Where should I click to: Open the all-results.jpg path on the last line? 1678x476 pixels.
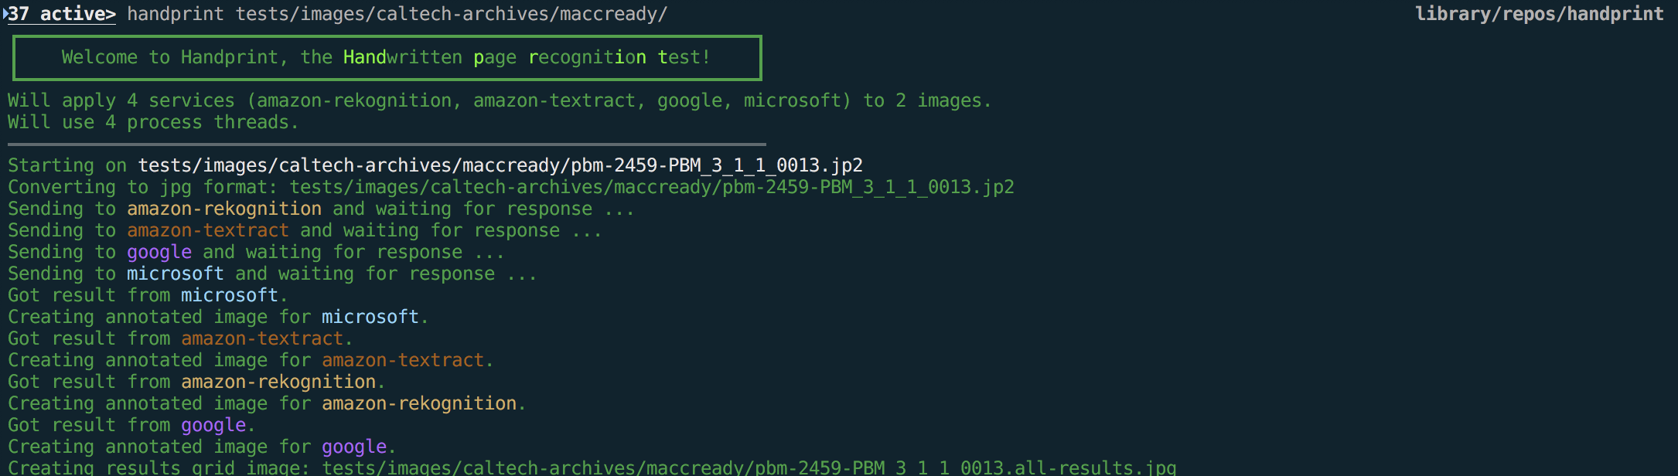coord(749,467)
